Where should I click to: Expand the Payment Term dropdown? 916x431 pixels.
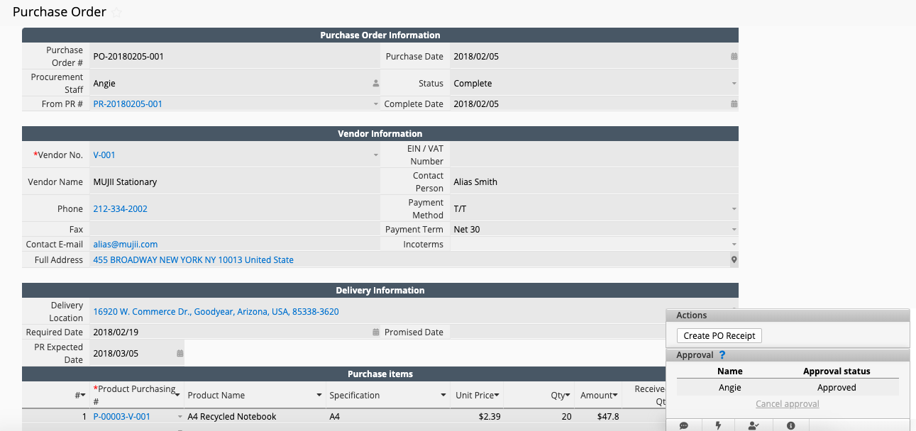734,230
